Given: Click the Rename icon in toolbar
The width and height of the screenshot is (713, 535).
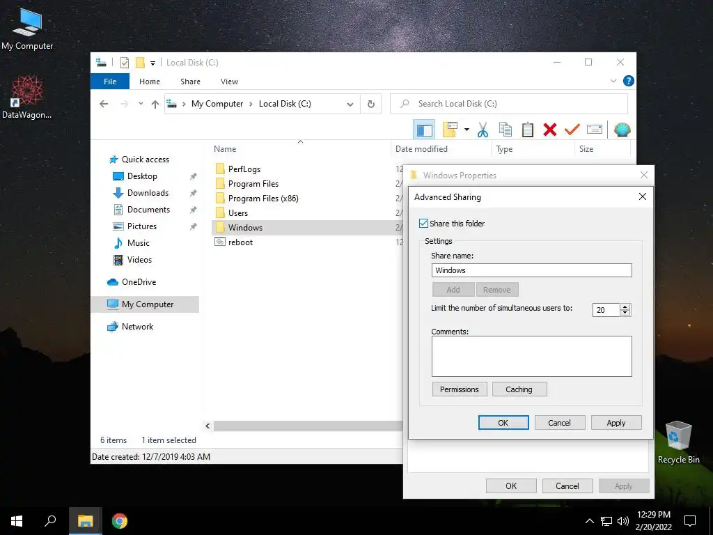Looking at the screenshot, I should point(595,130).
